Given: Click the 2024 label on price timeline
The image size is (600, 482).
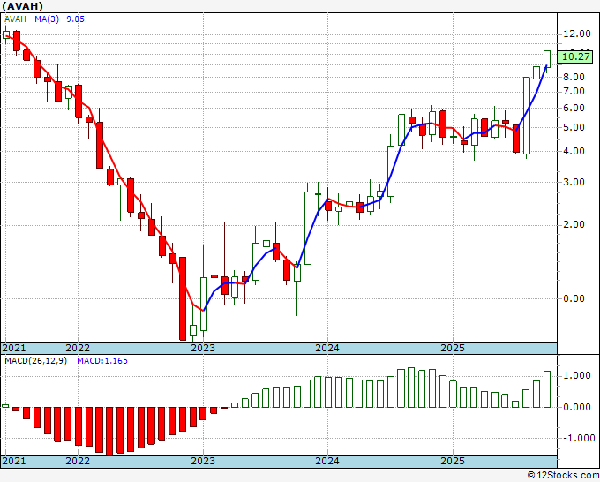Looking at the screenshot, I should [327, 348].
